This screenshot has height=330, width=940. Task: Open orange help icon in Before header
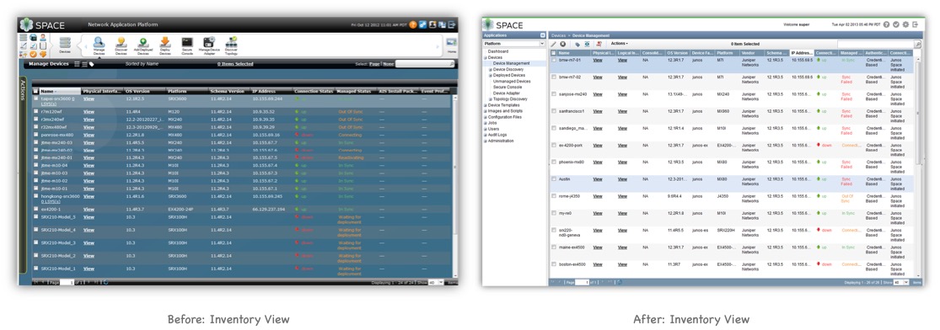coord(413,25)
